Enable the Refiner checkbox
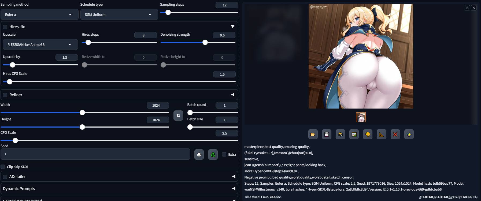 pyautogui.click(x=5, y=95)
